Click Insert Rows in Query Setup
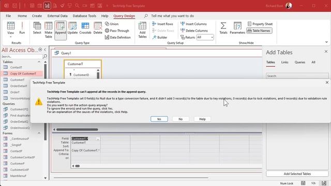331x186 pixels. pos(162,24)
